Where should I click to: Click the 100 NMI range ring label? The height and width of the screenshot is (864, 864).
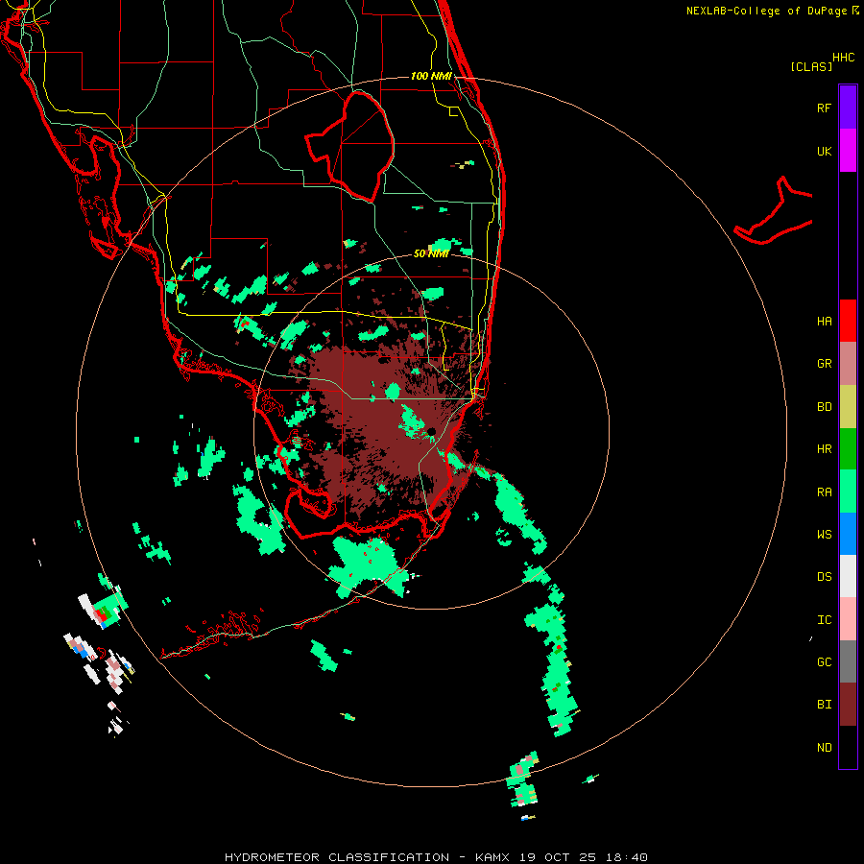pyautogui.click(x=431, y=76)
